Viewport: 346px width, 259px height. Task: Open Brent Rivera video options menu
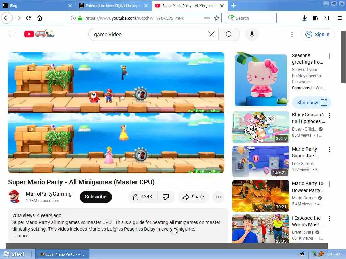[330, 219]
